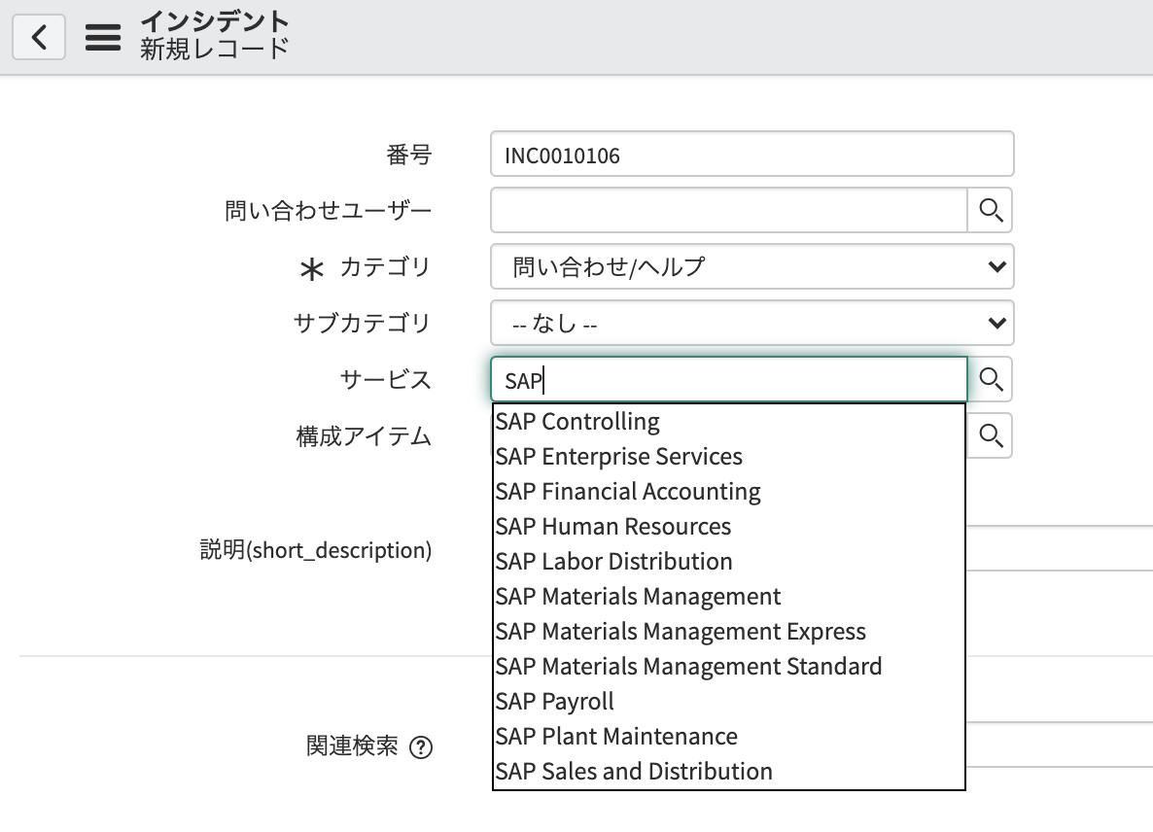Click the back arrow button
This screenshot has height=832, width=1153.
tap(39, 38)
